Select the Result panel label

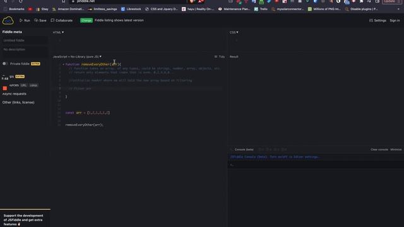(x=234, y=57)
